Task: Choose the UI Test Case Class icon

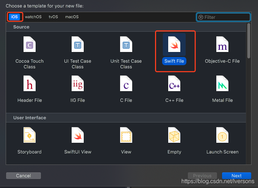Action: [77, 44]
